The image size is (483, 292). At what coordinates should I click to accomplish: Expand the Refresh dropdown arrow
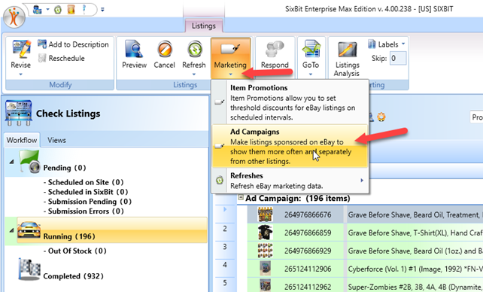click(x=194, y=75)
